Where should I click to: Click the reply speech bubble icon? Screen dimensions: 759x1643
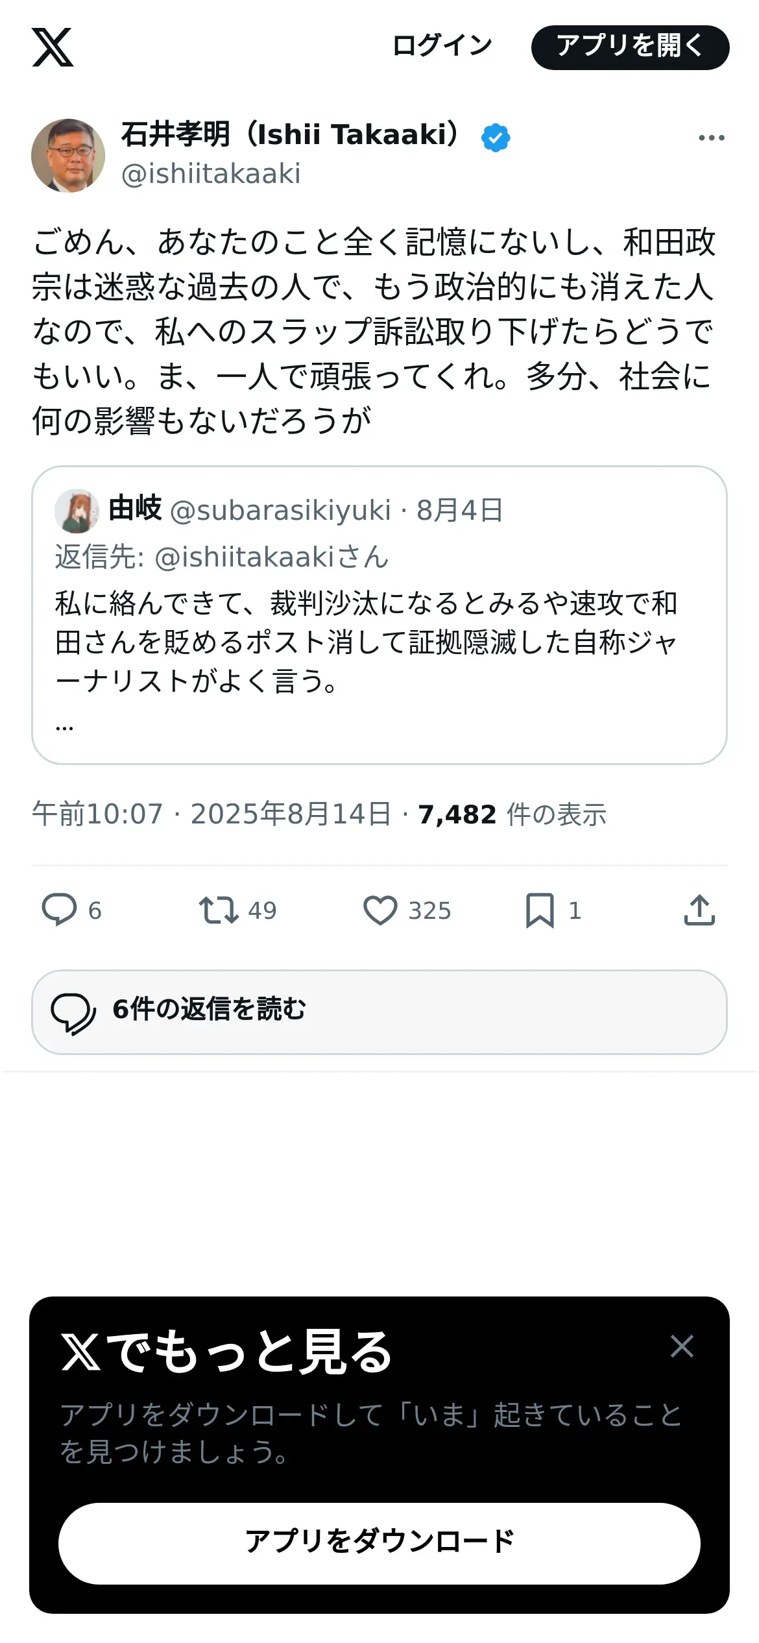point(60,910)
